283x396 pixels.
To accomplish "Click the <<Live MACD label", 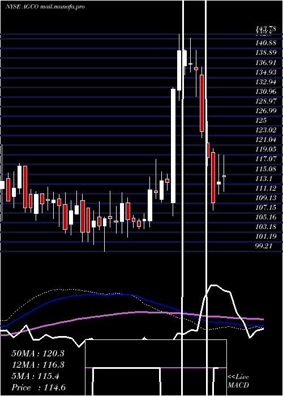I will 238,381.
